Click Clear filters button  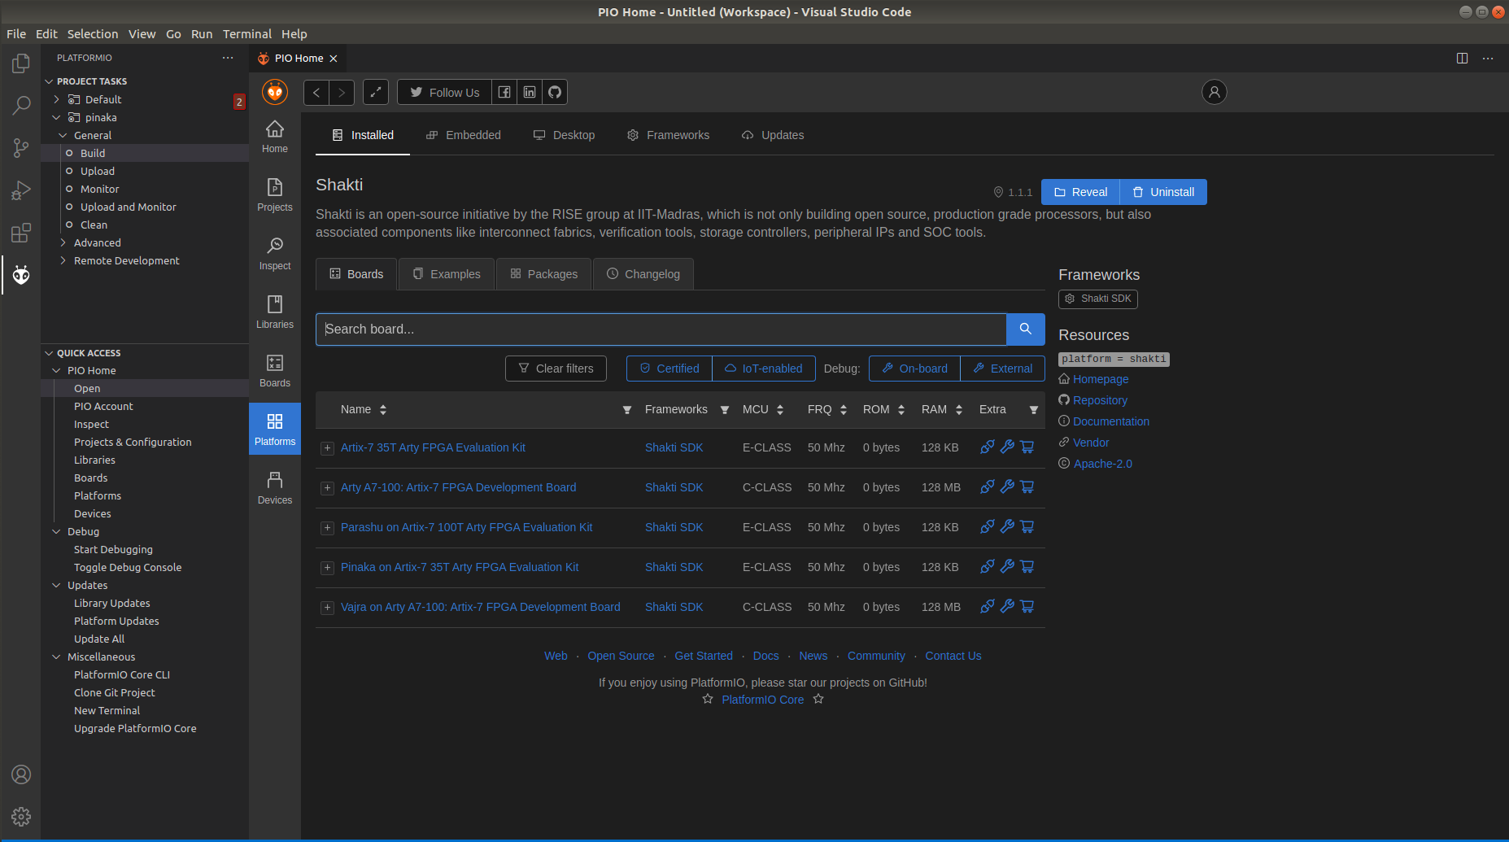click(556, 369)
